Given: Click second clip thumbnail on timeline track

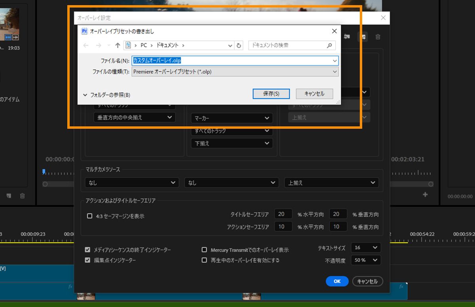Looking at the screenshot, I should pyautogui.click(x=251, y=296).
